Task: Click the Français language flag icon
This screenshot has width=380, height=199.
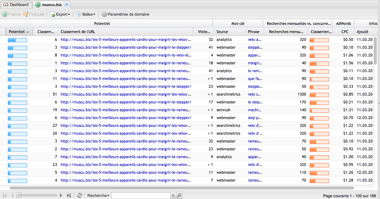Action: pyautogui.click(x=25, y=14)
